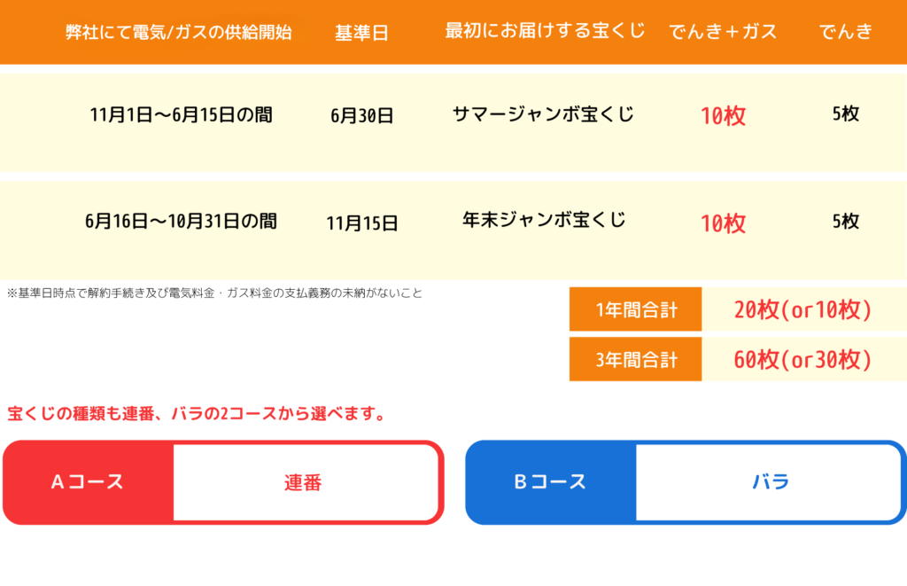Image resolution: width=907 pixels, height=586 pixels.
Task: Click the orange 3年間合計 label
Action: [636, 360]
